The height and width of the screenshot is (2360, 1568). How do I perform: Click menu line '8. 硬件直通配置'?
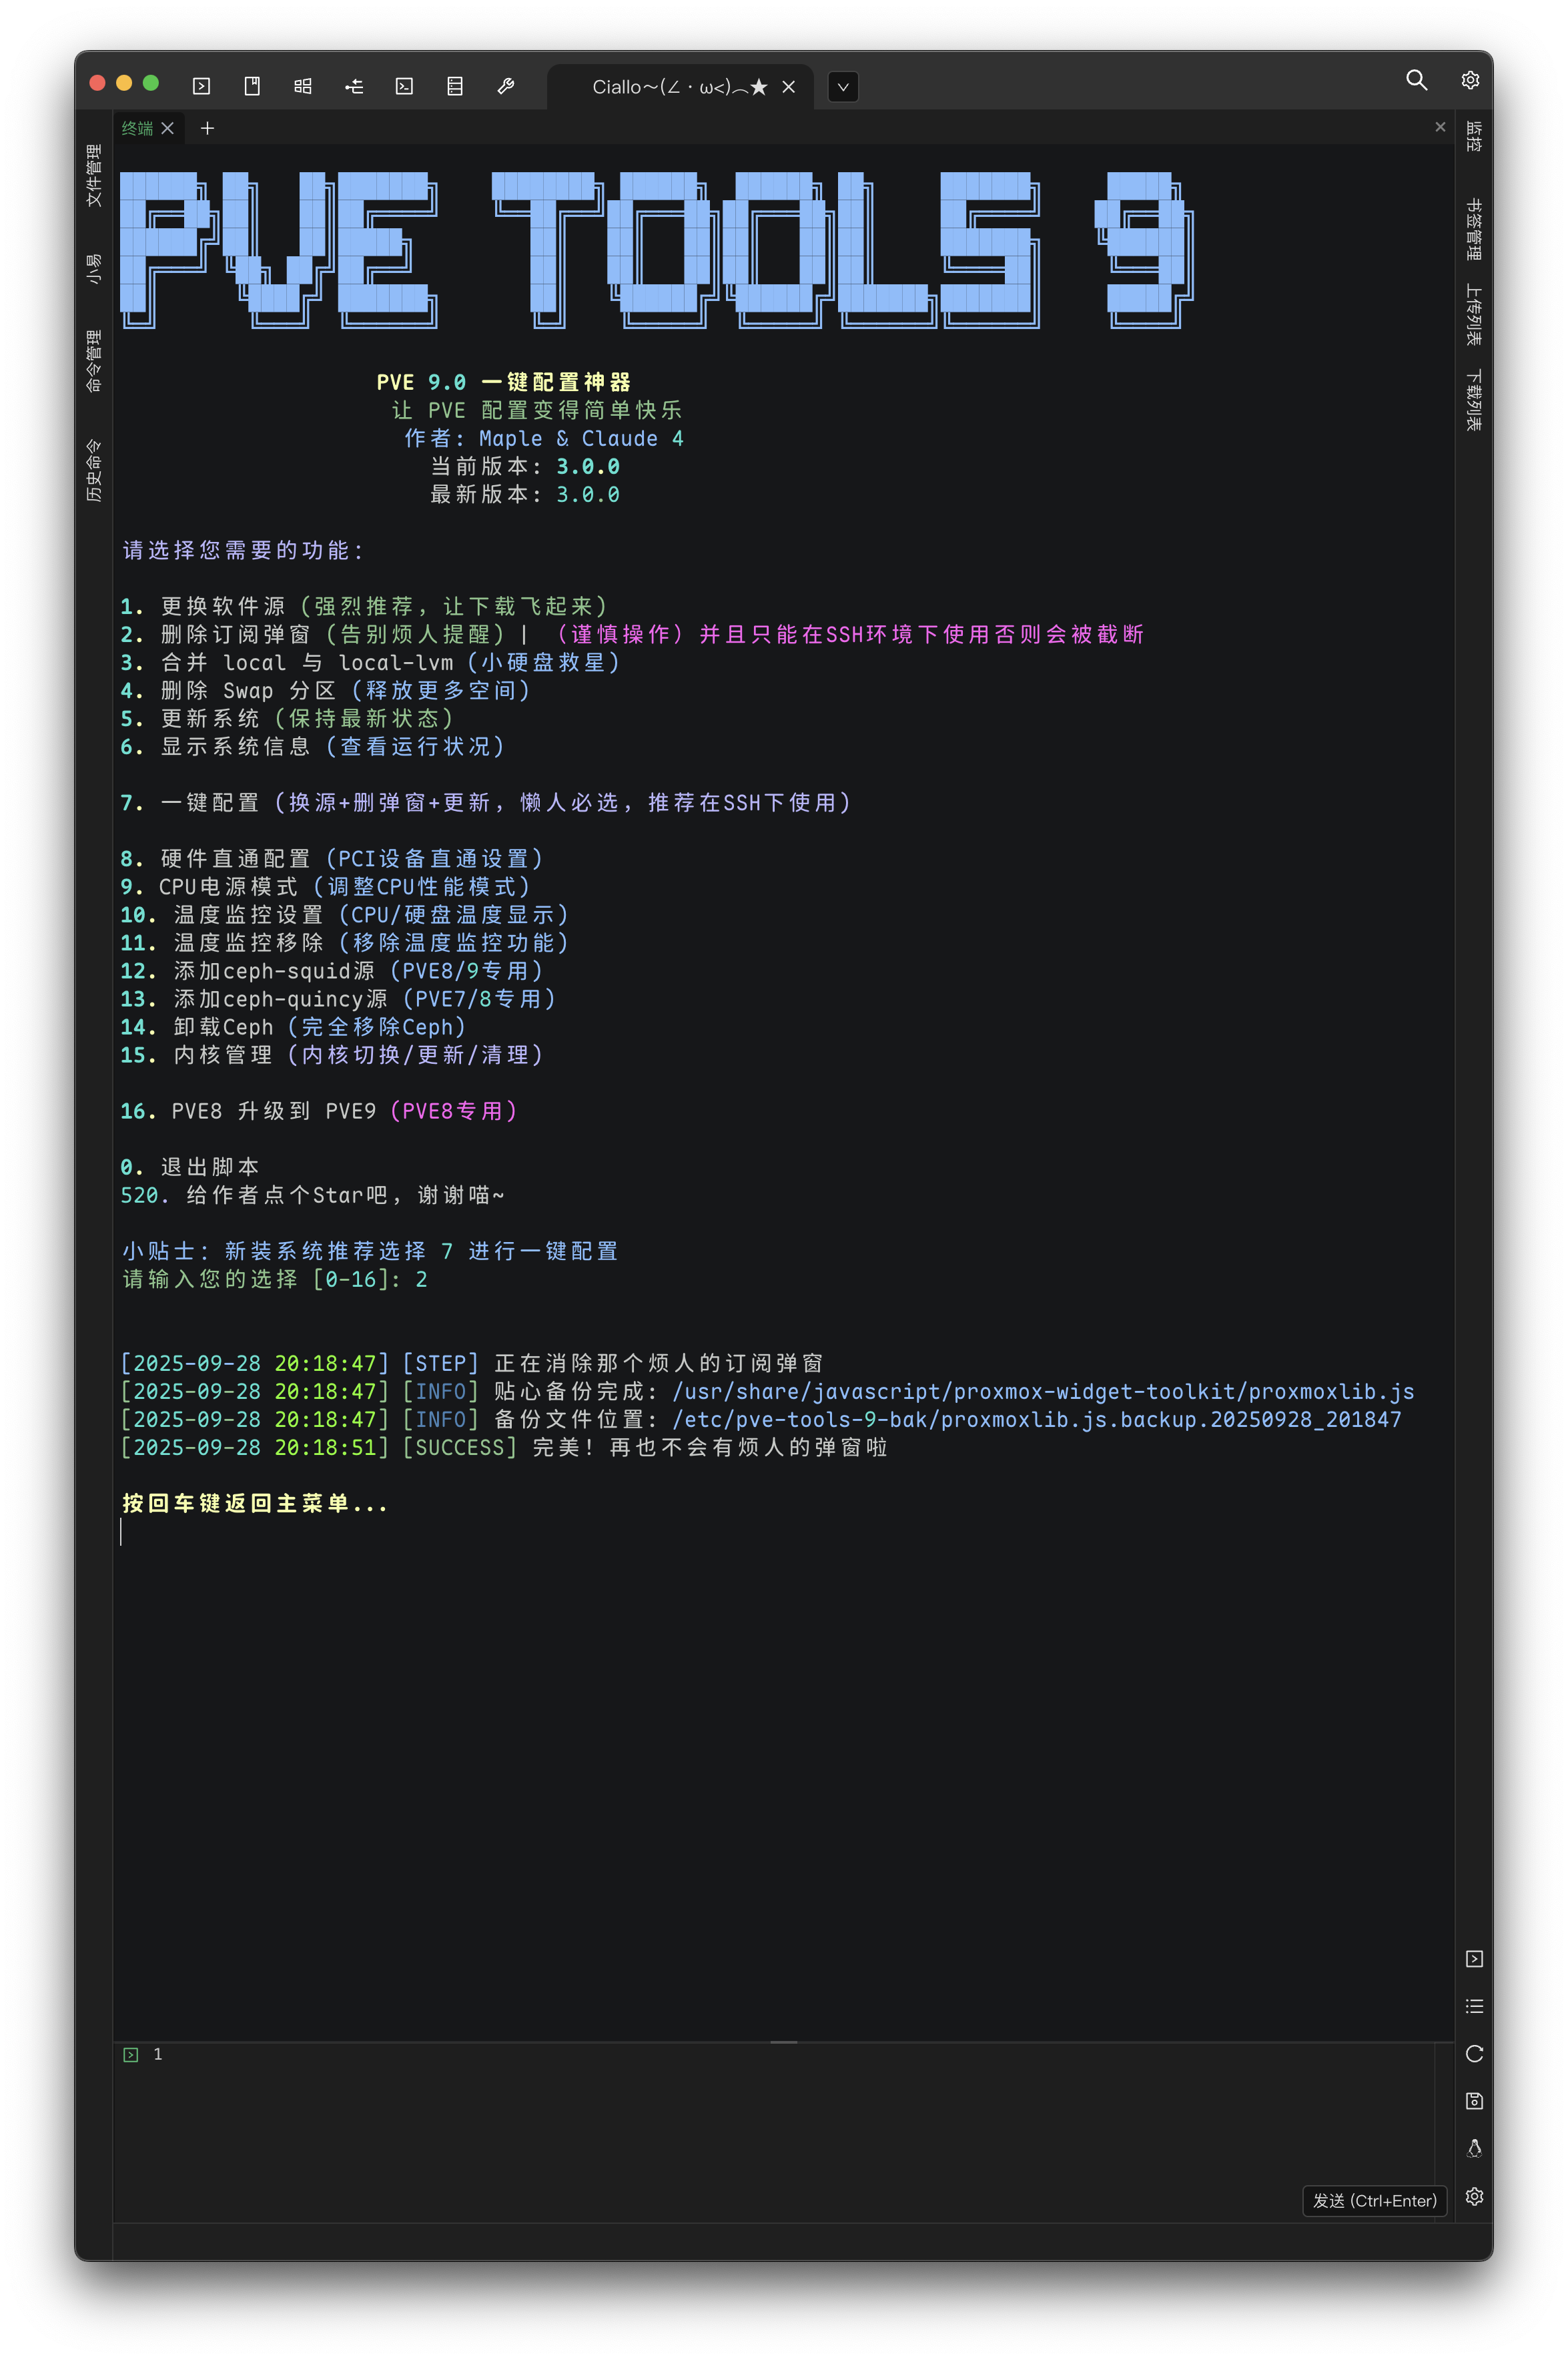pyautogui.click(x=332, y=859)
